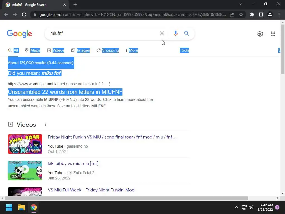This screenshot has height=214, width=285.
Task: Open a new browser tab
Action: pyautogui.click(x=75, y=5)
